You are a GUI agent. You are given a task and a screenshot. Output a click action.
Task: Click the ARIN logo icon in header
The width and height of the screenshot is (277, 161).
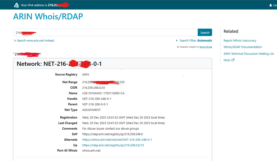17,5
